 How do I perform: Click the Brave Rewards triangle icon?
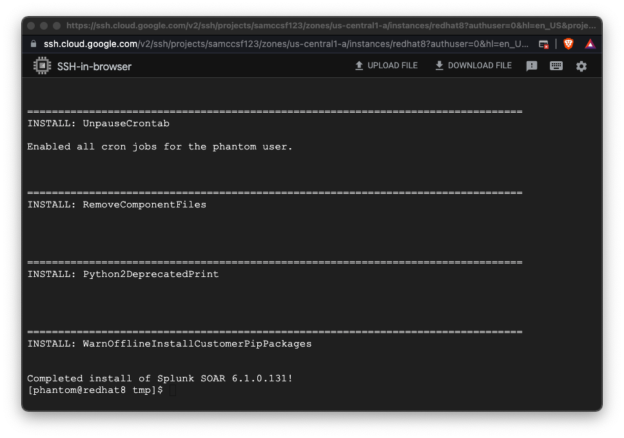pos(590,44)
